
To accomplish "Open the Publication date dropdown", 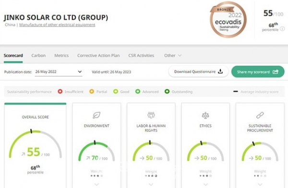I will pyautogui.click(x=59, y=72).
